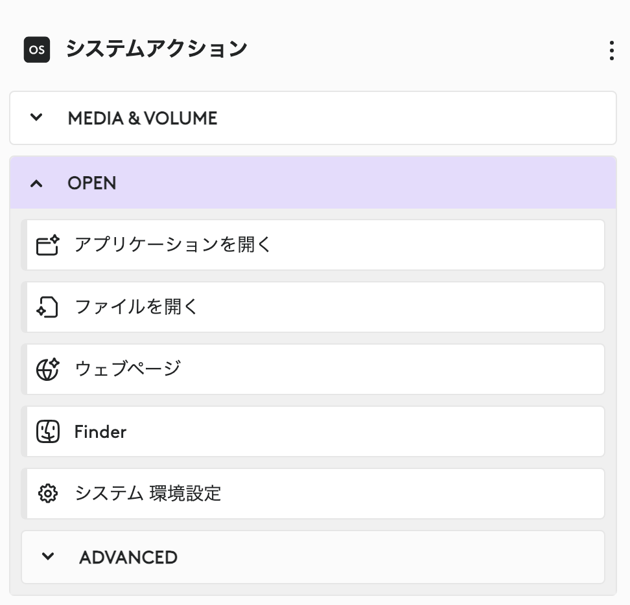This screenshot has height=605, width=630.
Task: Click the collapse chevron on OPEN section
Action: coord(37,183)
